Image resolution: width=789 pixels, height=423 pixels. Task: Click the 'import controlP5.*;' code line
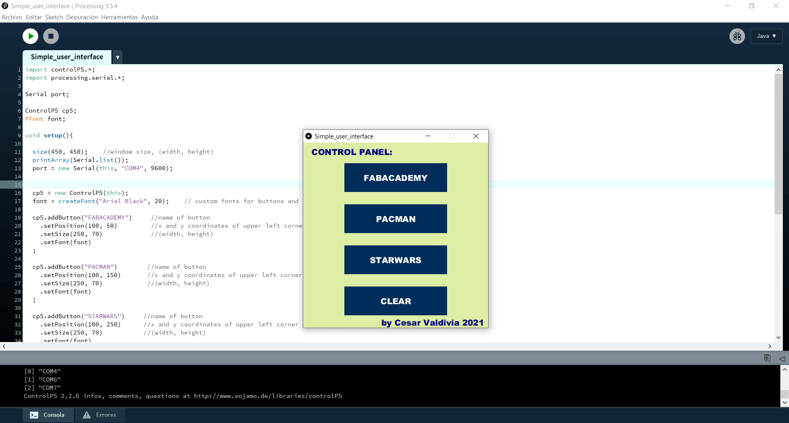[60, 69]
